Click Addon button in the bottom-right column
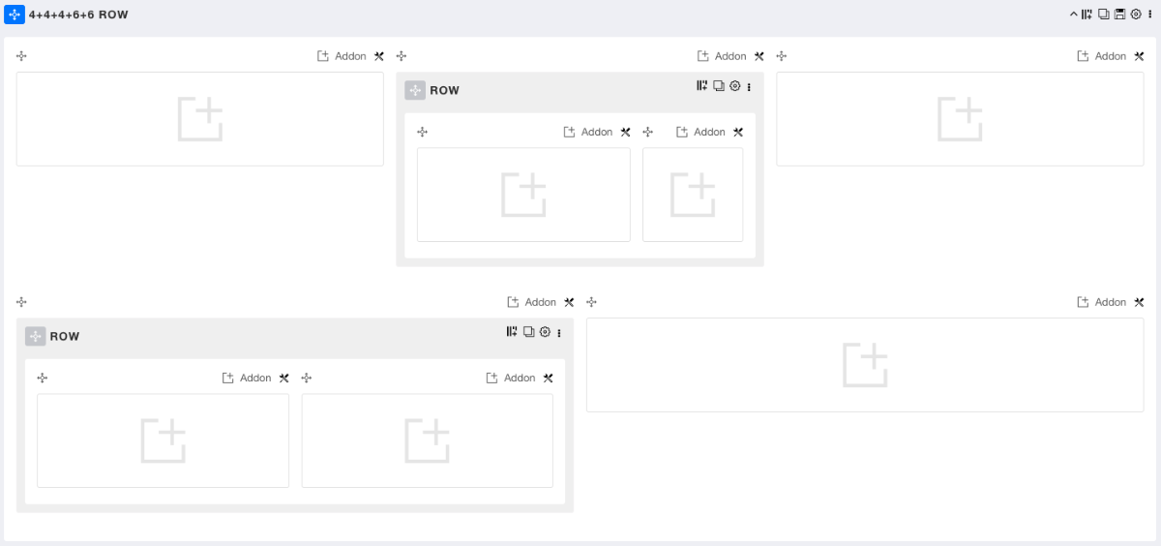The height and width of the screenshot is (546, 1161). tap(1102, 302)
